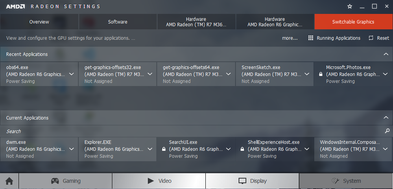Open the Gaming section
This screenshot has height=189, width=393.
click(65, 181)
